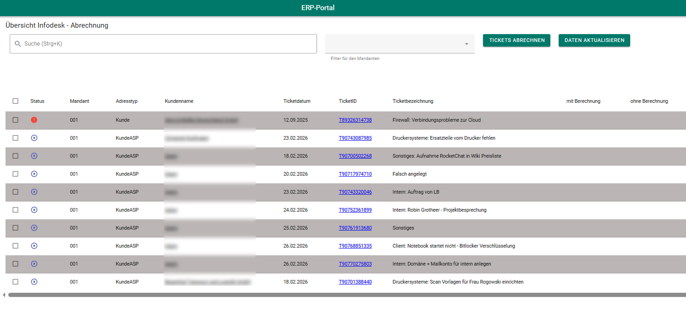This screenshot has height=320, width=686.
Task: Select the status icon for 'Intern: Auftrag von LB'
Action: pyautogui.click(x=34, y=192)
